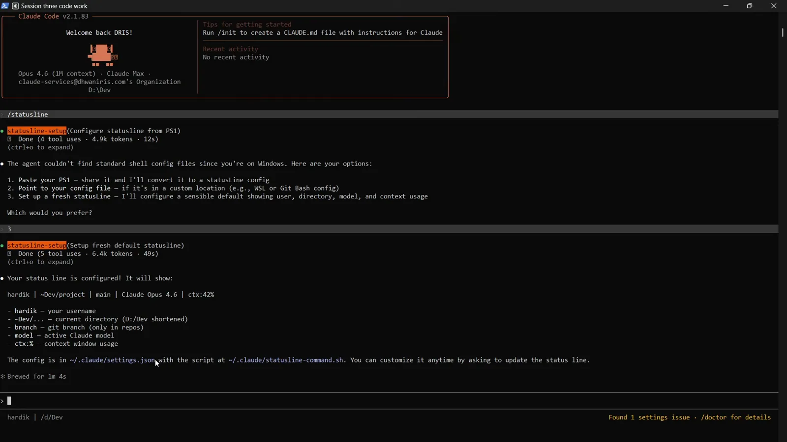787x442 pixels.
Task: Click the 'hardik — your username' bullet
Action: [52, 311]
